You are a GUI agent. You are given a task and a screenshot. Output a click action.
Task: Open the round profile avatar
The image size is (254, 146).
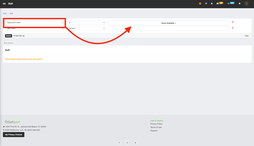tap(246, 3)
